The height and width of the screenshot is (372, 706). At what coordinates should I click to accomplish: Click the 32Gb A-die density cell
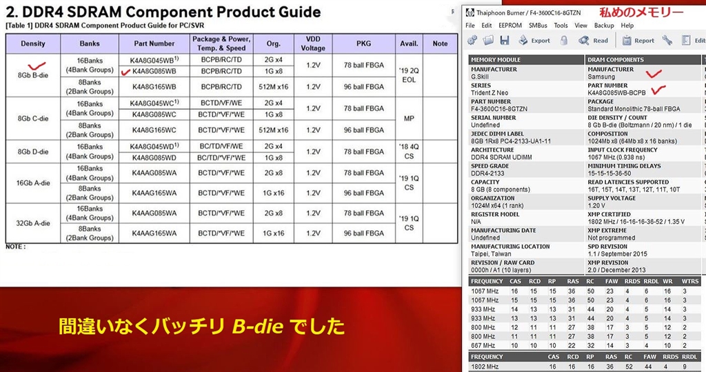(33, 223)
